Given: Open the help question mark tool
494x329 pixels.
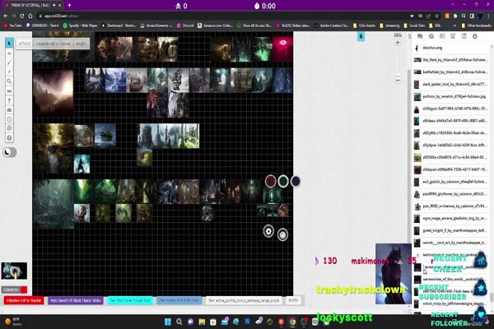Looking at the screenshot, I should click(x=9, y=138).
